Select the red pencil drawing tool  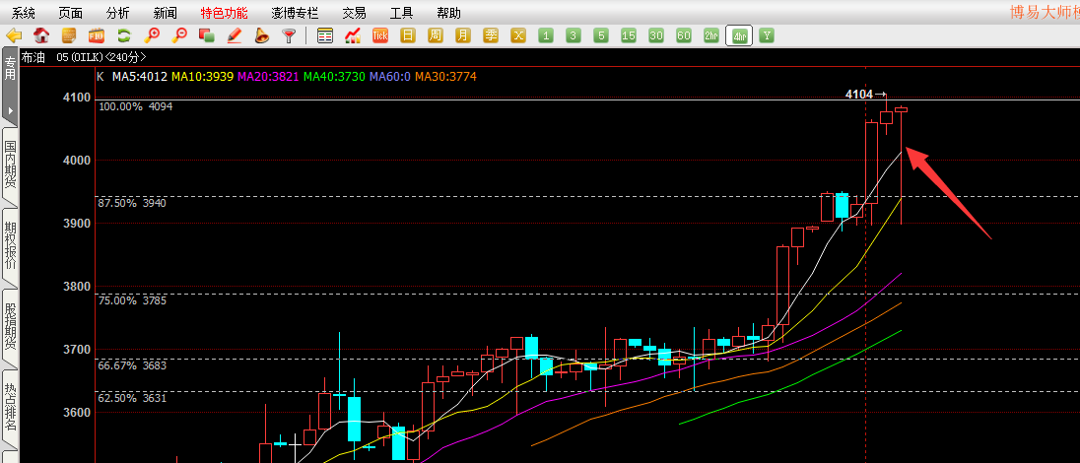tap(235, 35)
